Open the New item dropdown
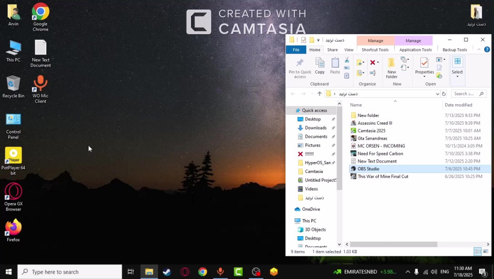This screenshot has width=494, height=279. [405, 59]
